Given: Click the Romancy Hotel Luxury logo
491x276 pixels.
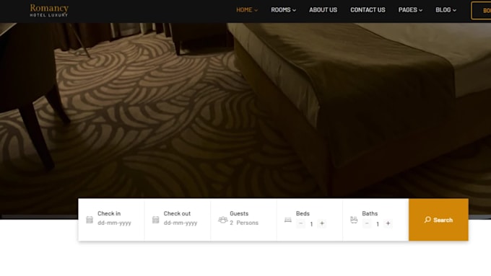Looking at the screenshot, I should tap(49, 10).
